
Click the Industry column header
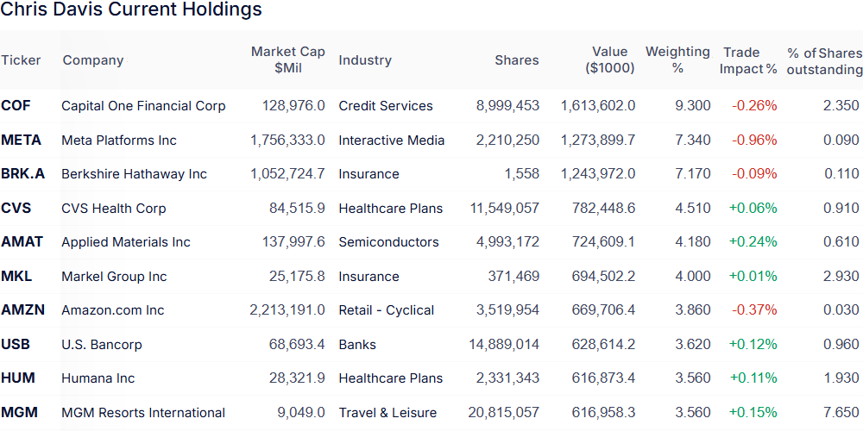(365, 60)
